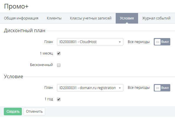
Task: Click the Отменить button
Action: [x=34, y=112]
